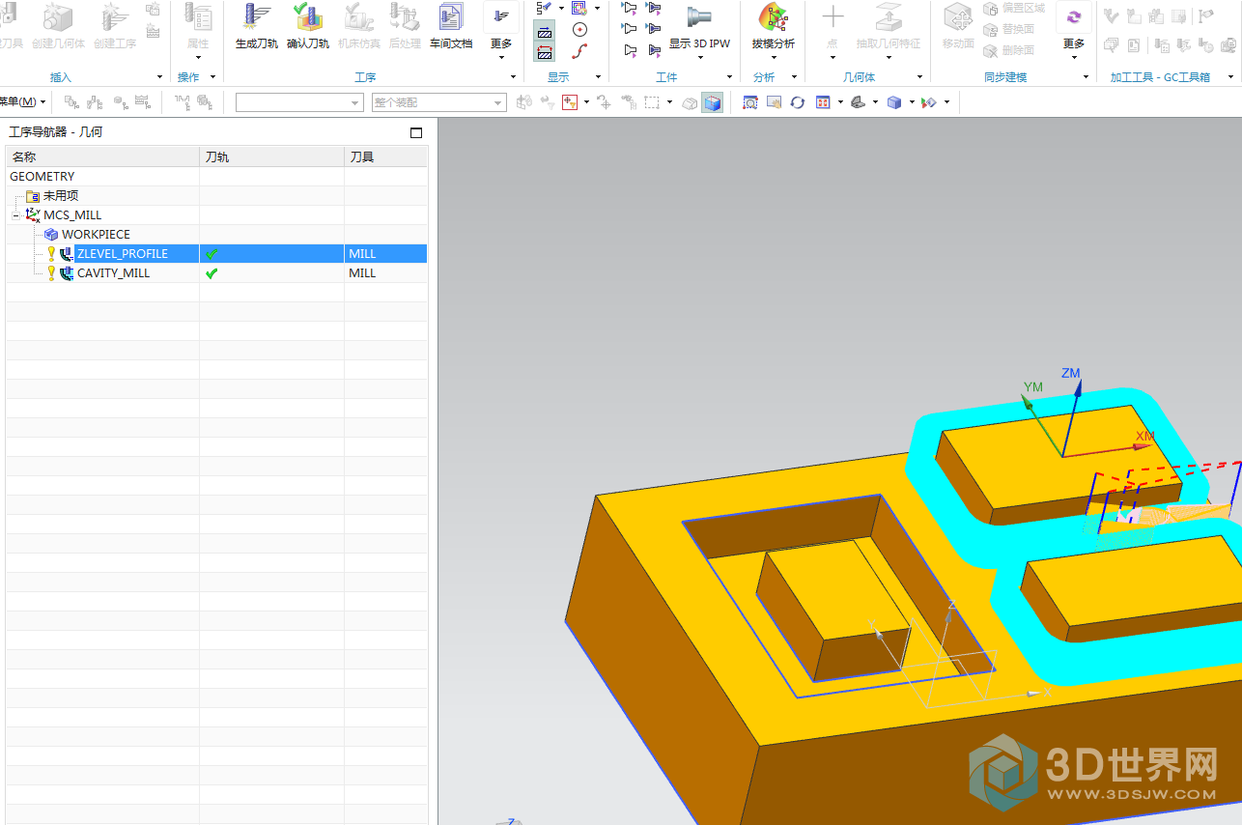The height and width of the screenshot is (825, 1242).
Task: Click the green check in CAVITY_MILL row
Action: pyautogui.click(x=212, y=273)
